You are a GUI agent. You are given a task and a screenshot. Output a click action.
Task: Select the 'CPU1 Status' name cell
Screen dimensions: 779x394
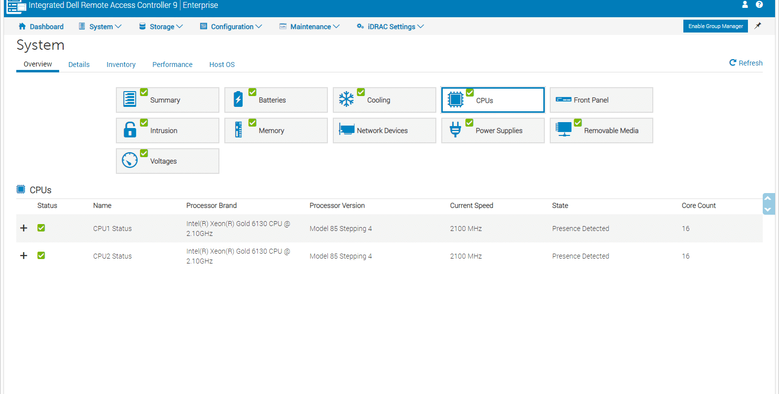coord(112,229)
